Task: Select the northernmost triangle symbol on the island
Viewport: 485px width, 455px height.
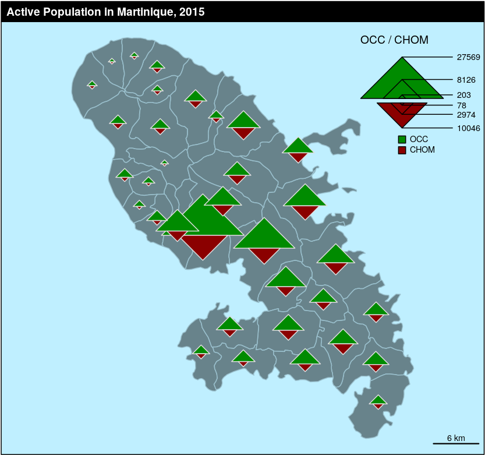Action: pos(134,55)
